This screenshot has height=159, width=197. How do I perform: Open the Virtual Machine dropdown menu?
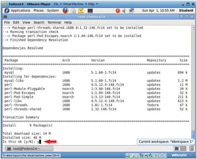[x=75, y=4]
